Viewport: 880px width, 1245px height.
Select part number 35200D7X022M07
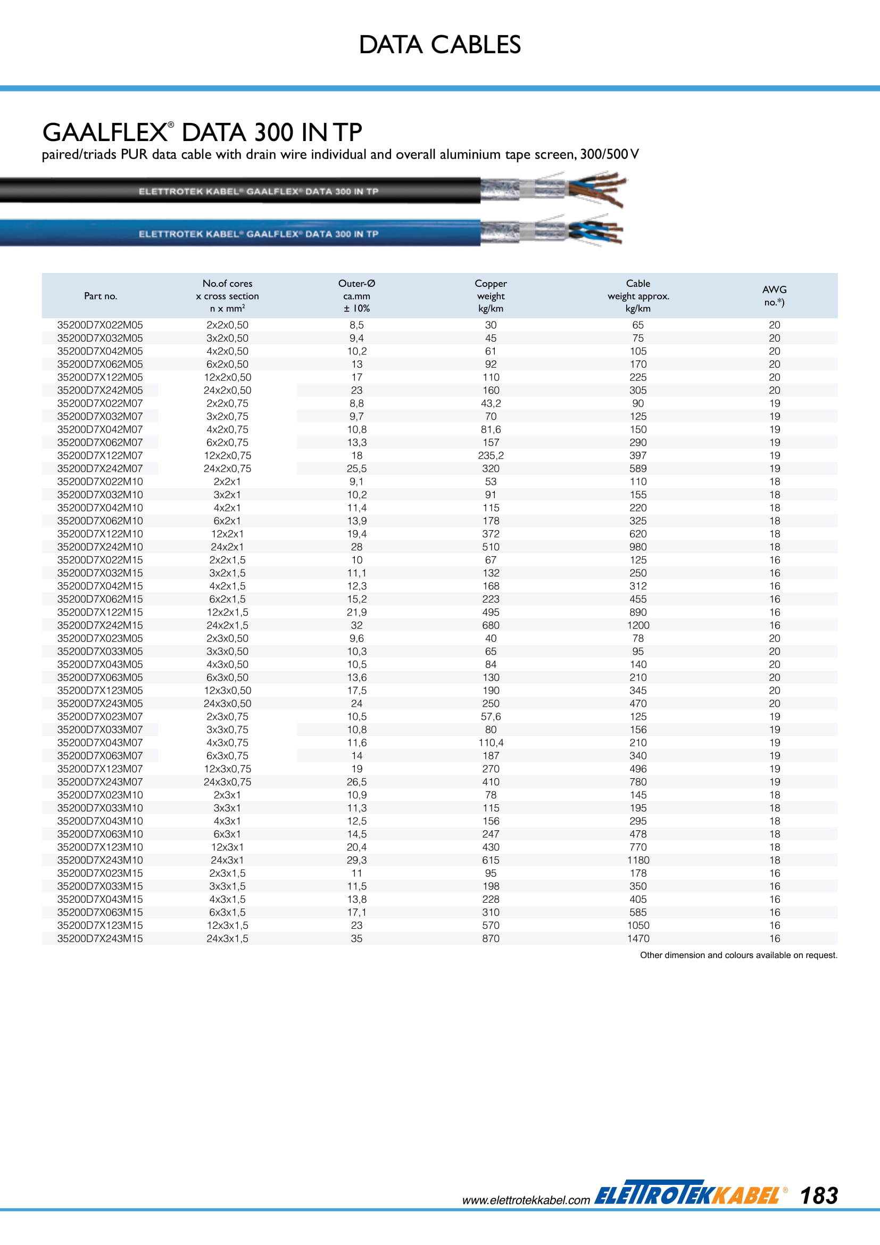[x=100, y=403]
